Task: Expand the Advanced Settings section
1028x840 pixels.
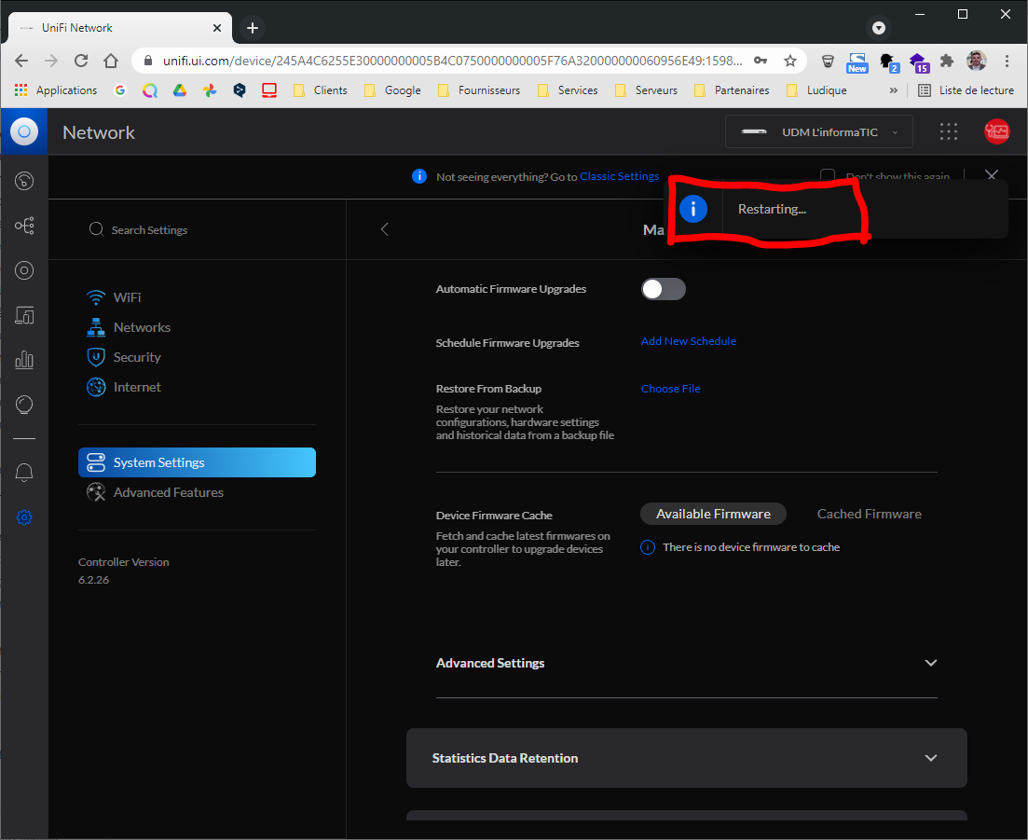Action: pos(930,663)
